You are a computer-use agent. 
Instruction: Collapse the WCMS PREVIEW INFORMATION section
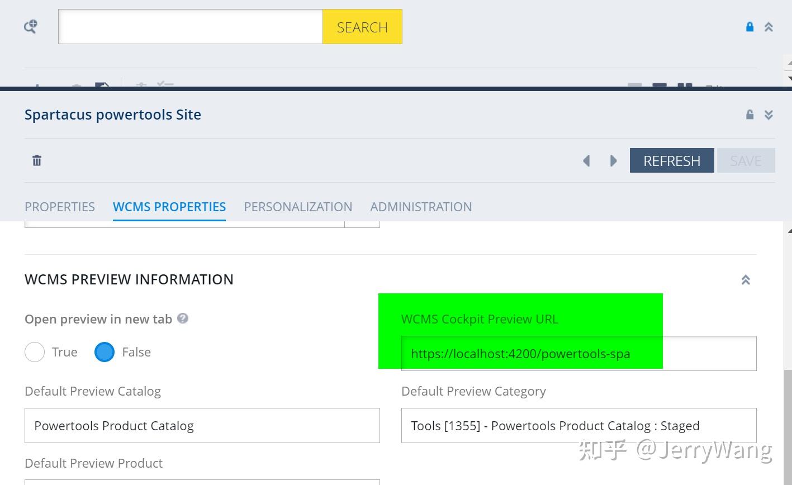pos(746,279)
